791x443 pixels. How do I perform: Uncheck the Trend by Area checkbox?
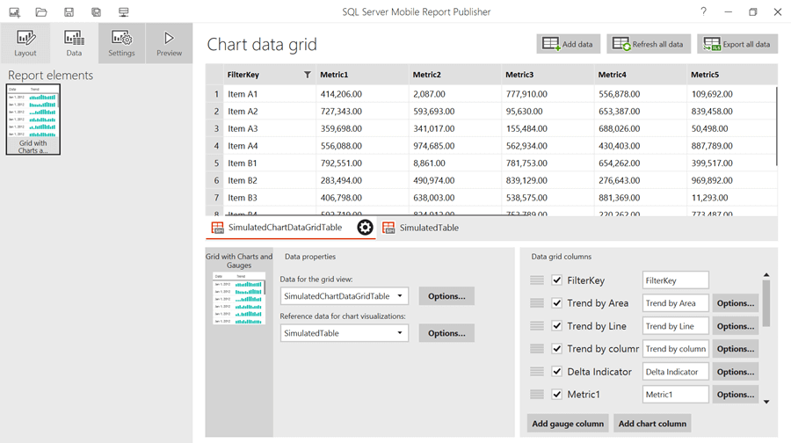click(x=557, y=303)
